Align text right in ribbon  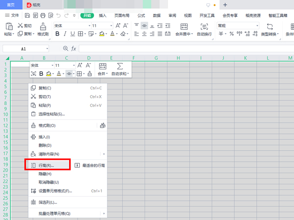[x=152, y=34]
